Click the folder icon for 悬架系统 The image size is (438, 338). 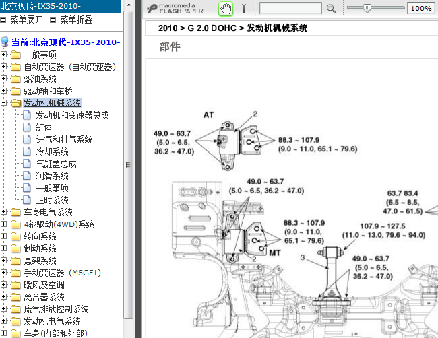click(15, 261)
